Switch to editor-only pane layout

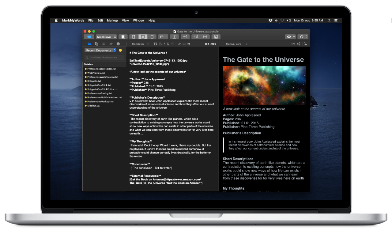point(133,37)
